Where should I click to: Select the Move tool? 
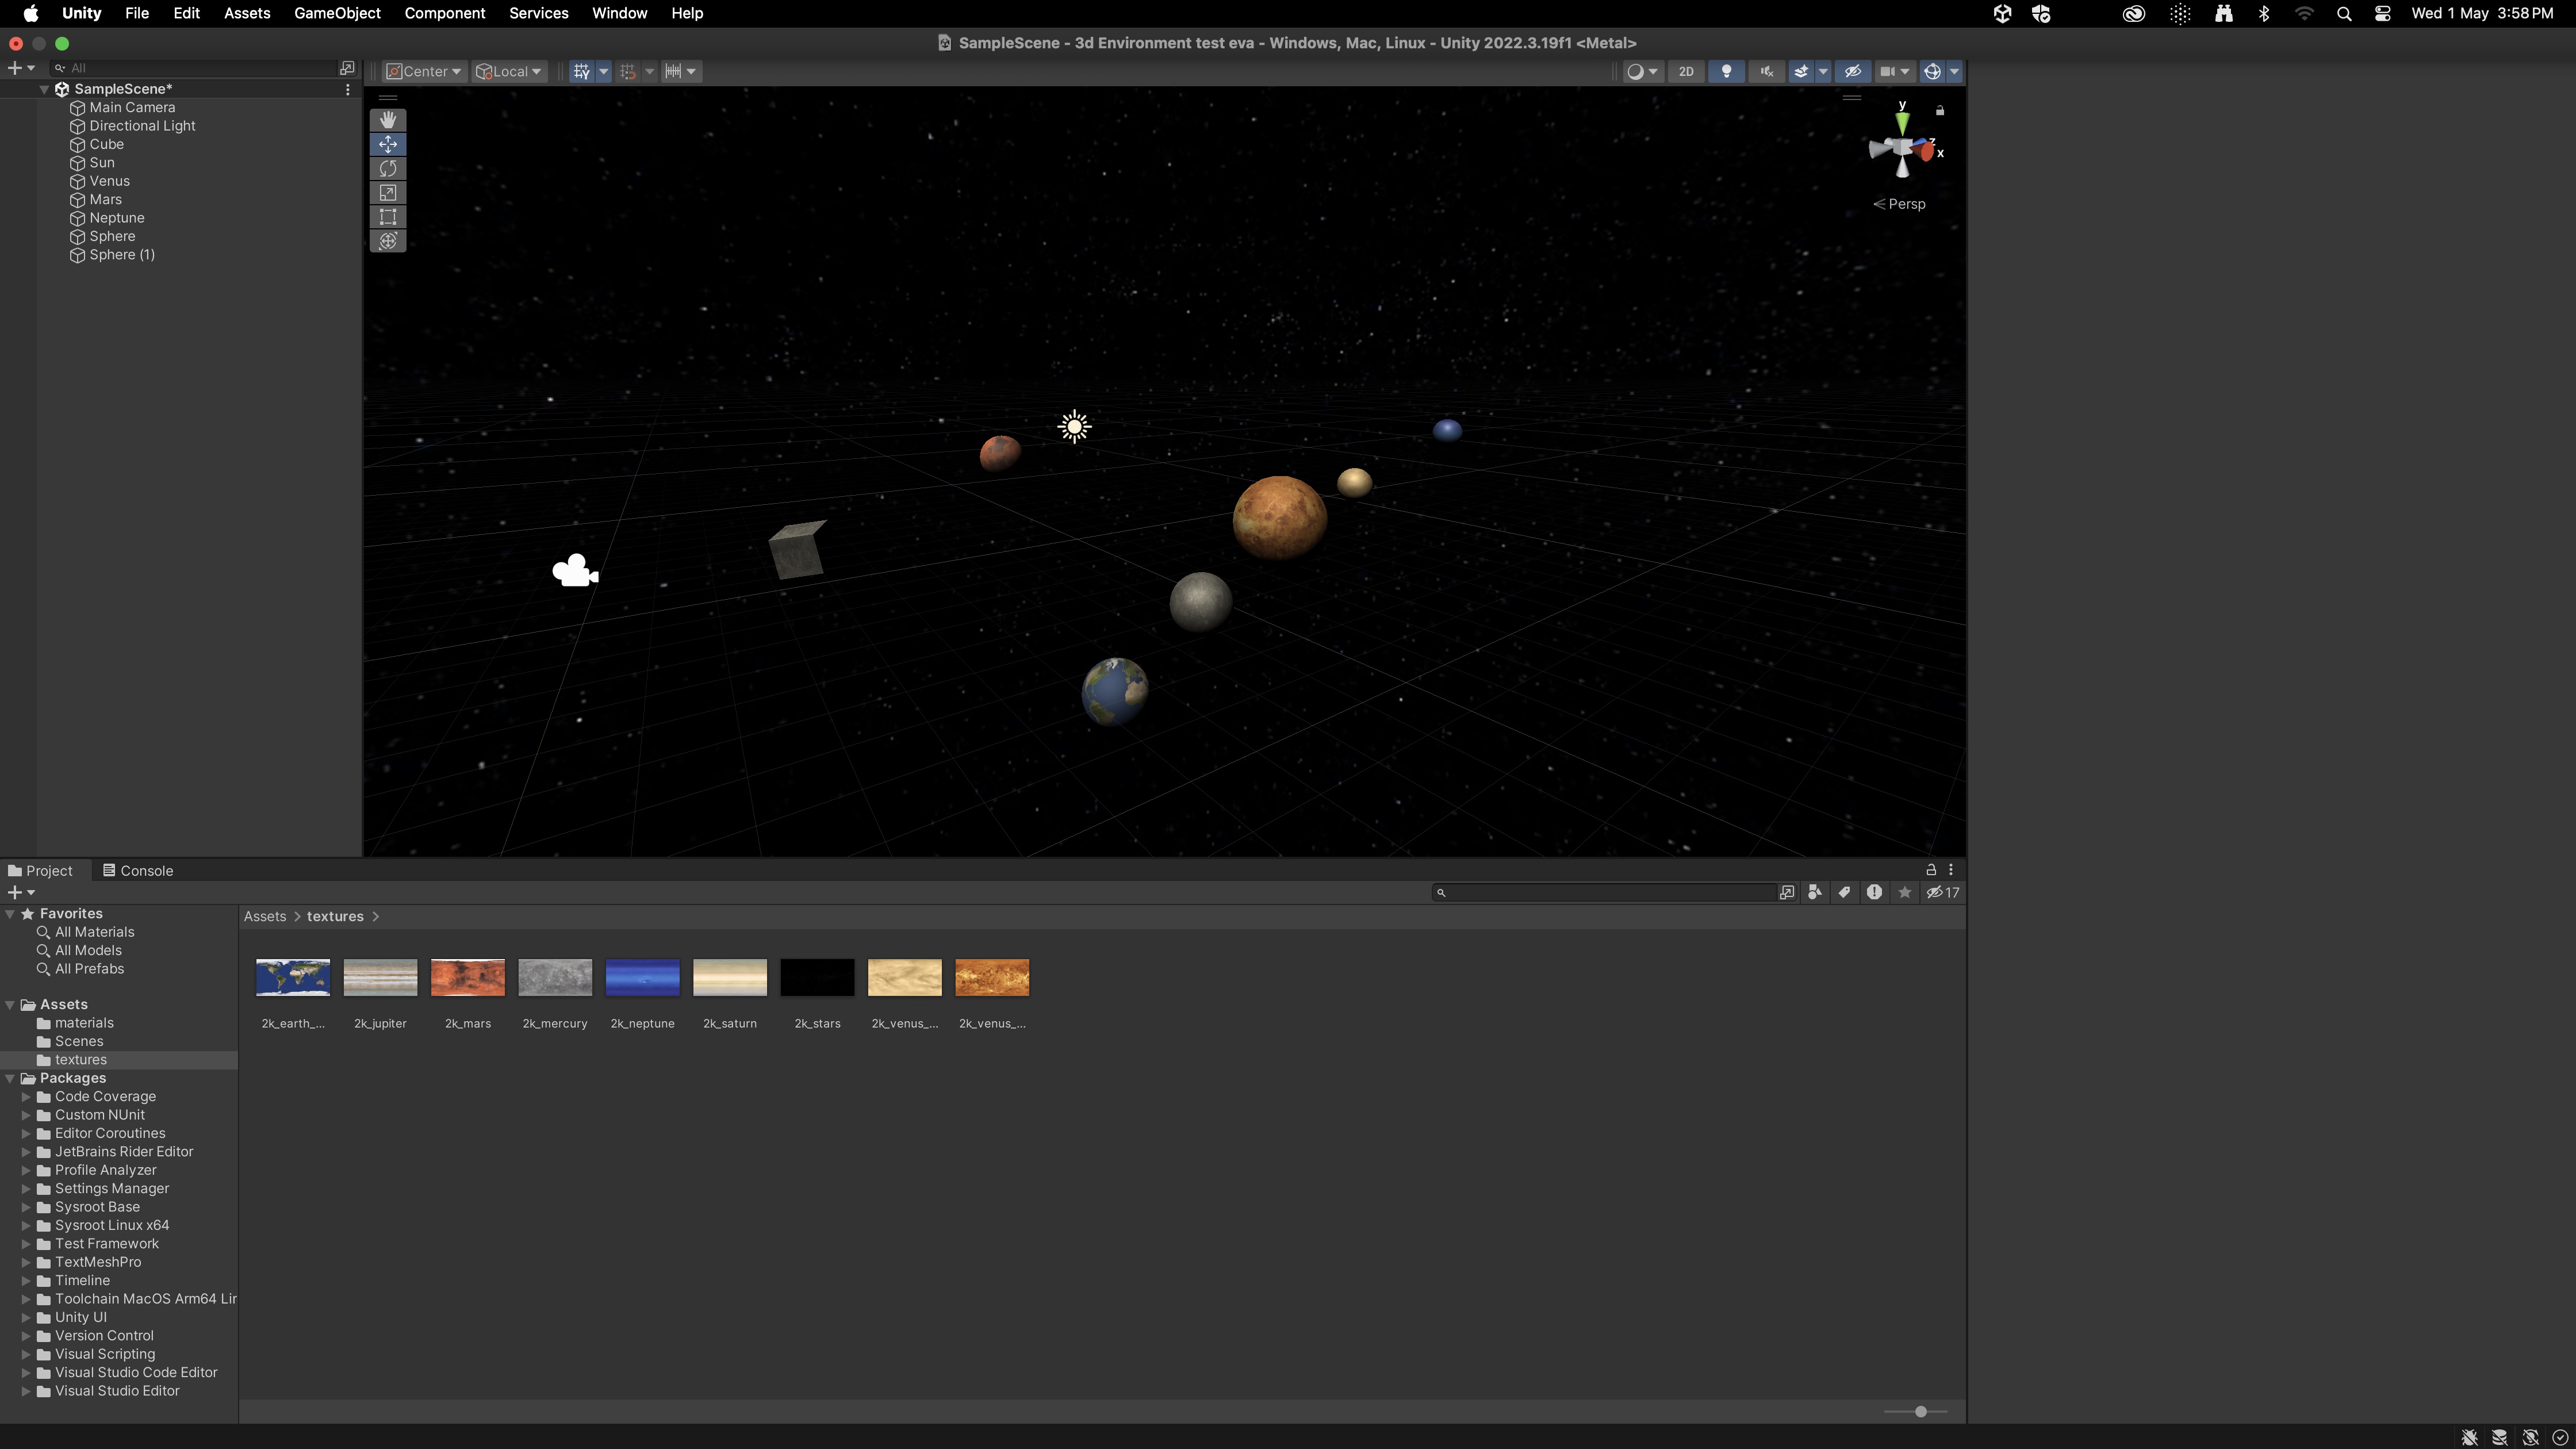(388, 144)
